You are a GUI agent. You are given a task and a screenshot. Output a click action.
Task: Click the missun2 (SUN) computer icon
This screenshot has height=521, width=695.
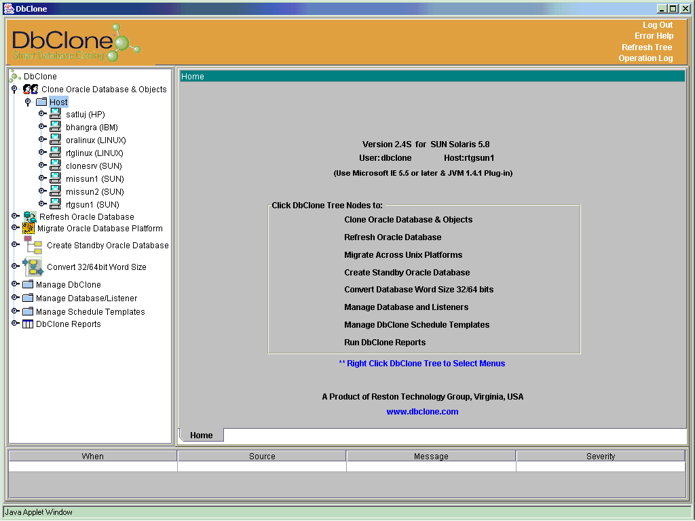click(55, 191)
